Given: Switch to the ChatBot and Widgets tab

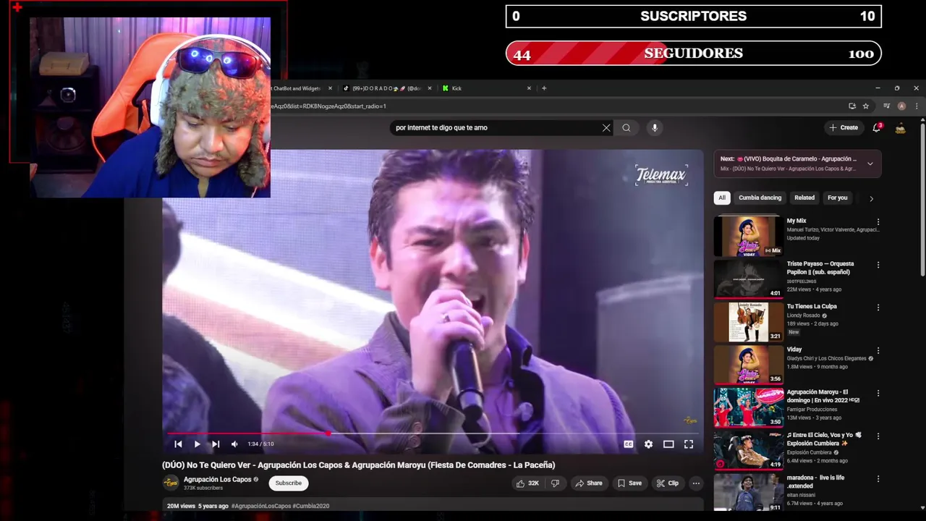Looking at the screenshot, I should (297, 88).
